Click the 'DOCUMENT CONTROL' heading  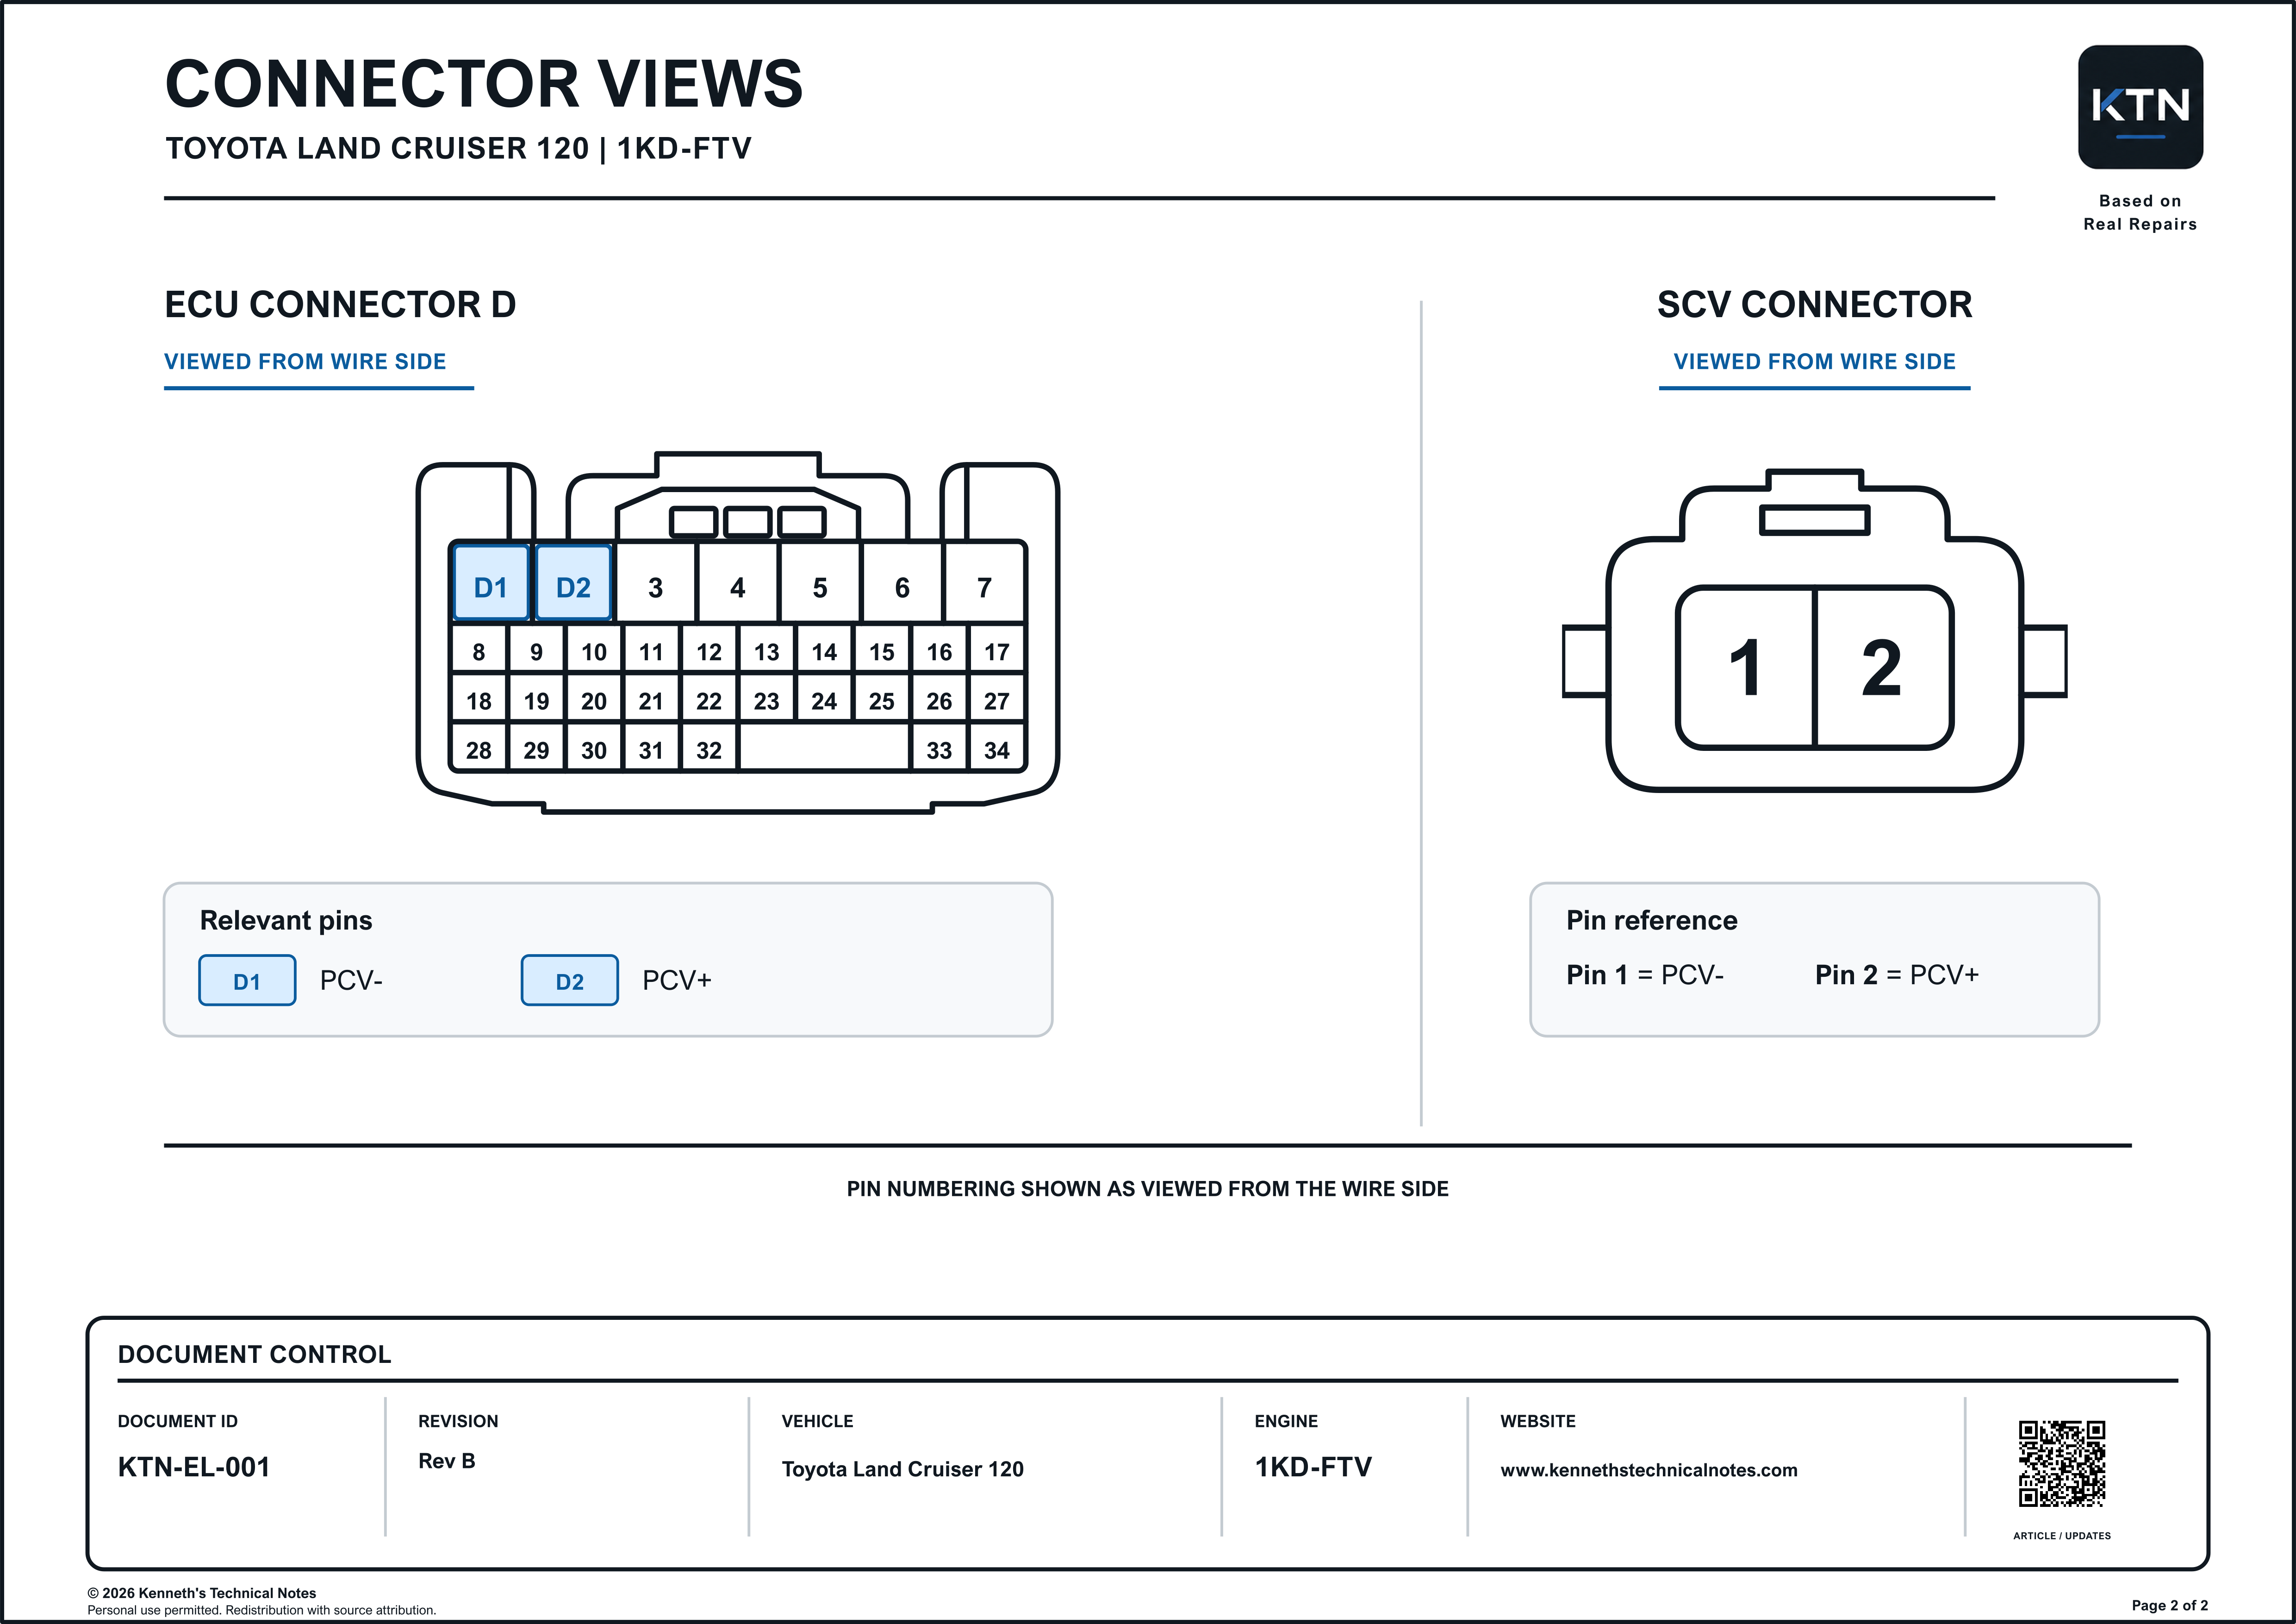(x=255, y=1354)
